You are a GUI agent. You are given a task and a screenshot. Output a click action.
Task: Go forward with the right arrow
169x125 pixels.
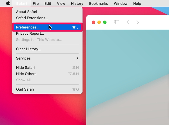point(138,22)
